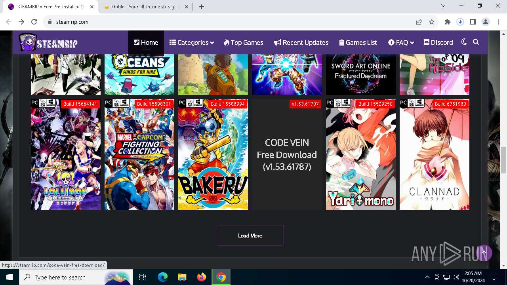Click the Build 15588994 badge

tap(227, 104)
